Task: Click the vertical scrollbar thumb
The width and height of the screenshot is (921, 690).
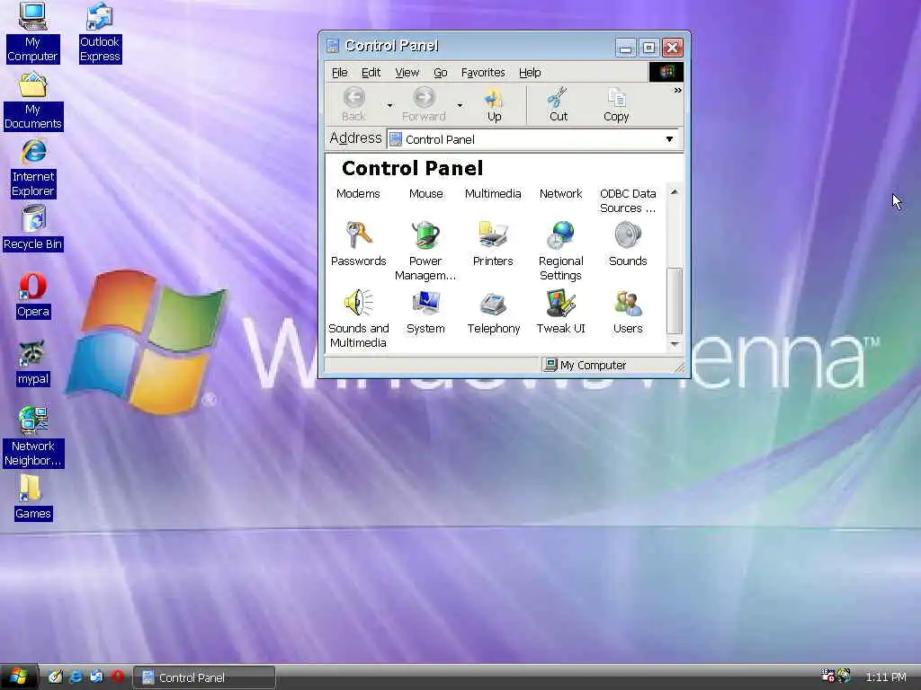Action: [675, 301]
